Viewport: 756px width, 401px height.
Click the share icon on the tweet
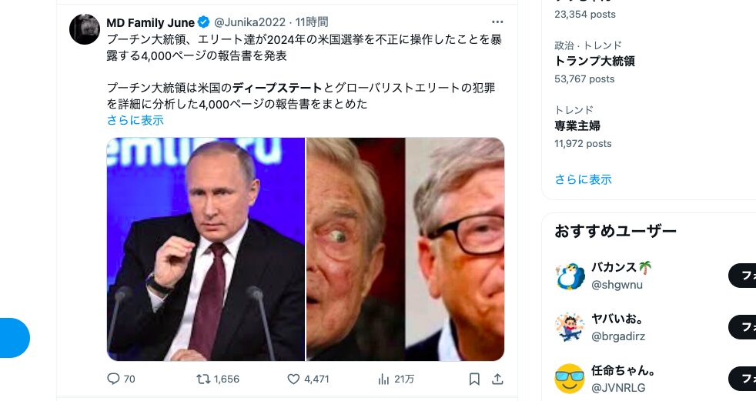(497, 379)
